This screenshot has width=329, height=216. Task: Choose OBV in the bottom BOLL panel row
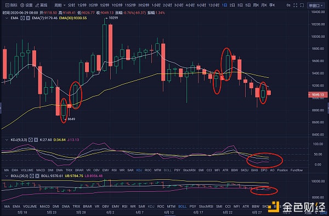(x=105, y=206)
